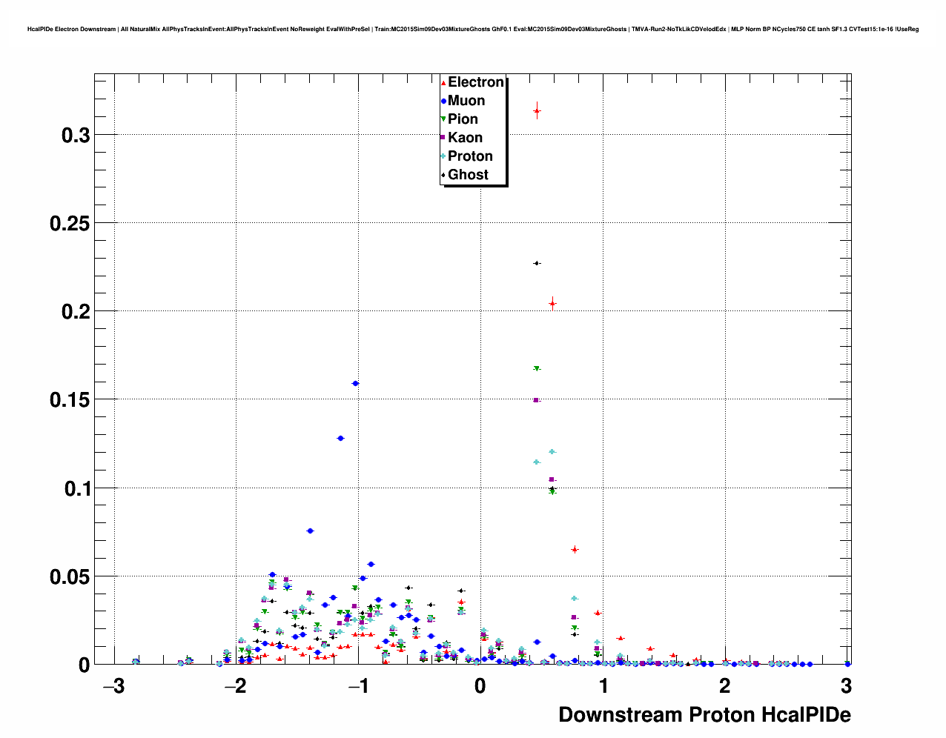Select the Electron label in the legend
This screenshot has width=946, height=738.
click(475, 82)
